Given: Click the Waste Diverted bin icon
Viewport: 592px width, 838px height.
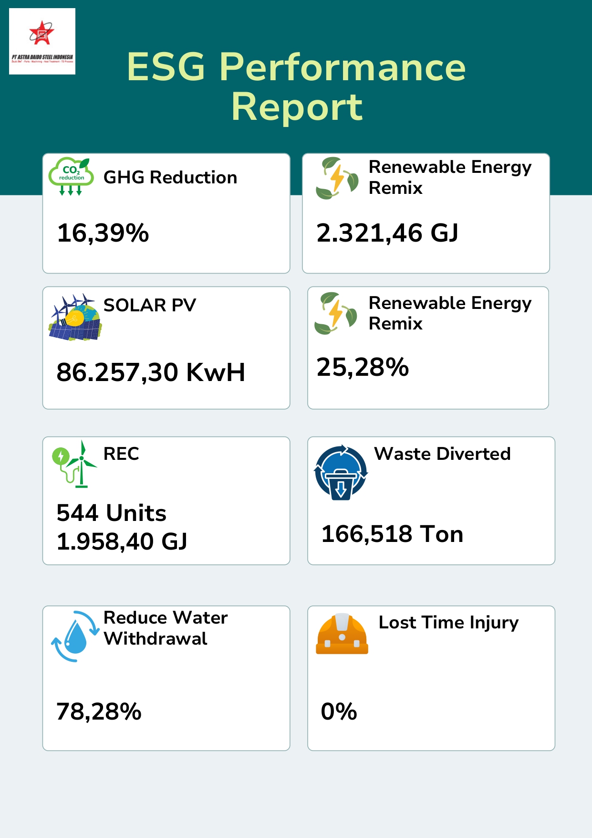Looking at the screenshot, I should tap(341, 473).
